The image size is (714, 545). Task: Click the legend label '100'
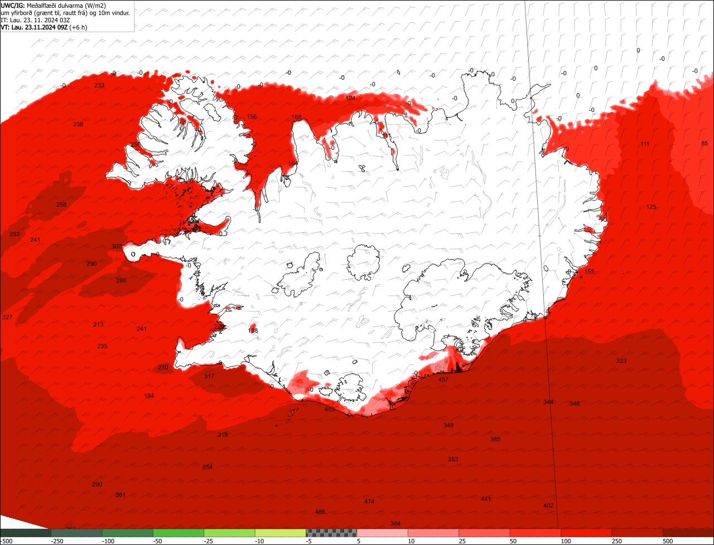tap(566, 541)
